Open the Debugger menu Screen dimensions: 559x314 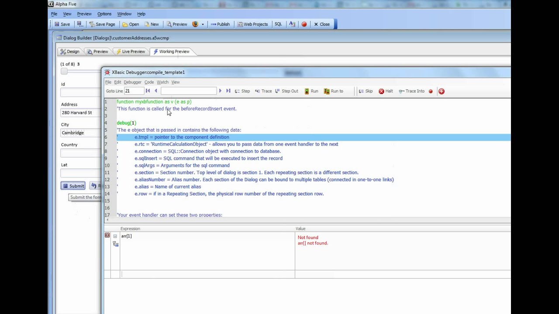point(132,82)
